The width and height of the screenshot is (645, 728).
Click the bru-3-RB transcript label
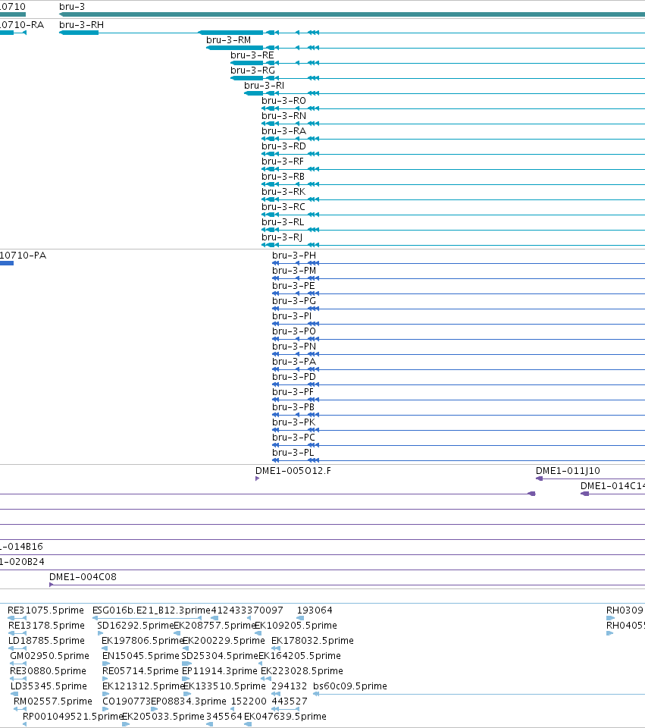click(x=283, y=177)
